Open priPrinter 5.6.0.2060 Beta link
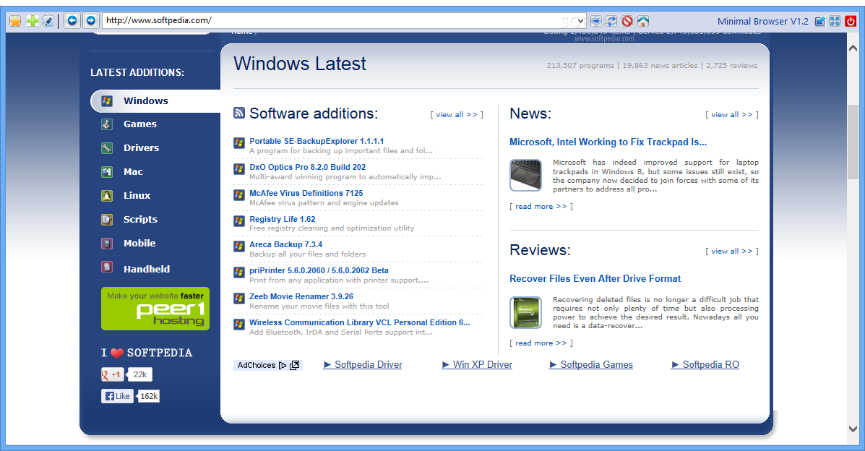Screen dimensions: 865x451 tap(319, 270)
